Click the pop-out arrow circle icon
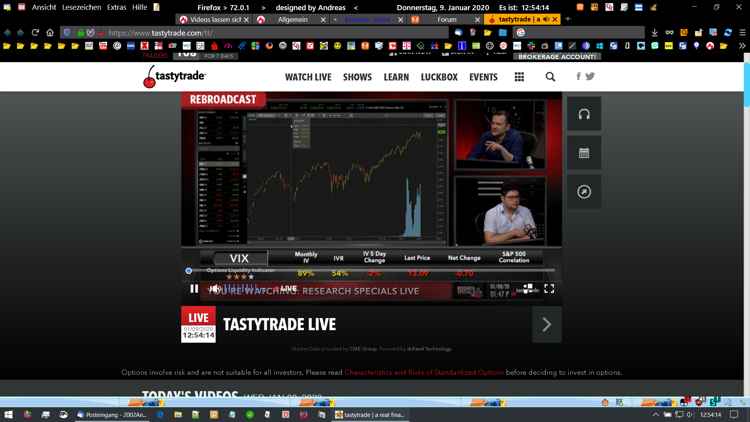The width and height of the screenshot is (750, 422). pos(584,192)
